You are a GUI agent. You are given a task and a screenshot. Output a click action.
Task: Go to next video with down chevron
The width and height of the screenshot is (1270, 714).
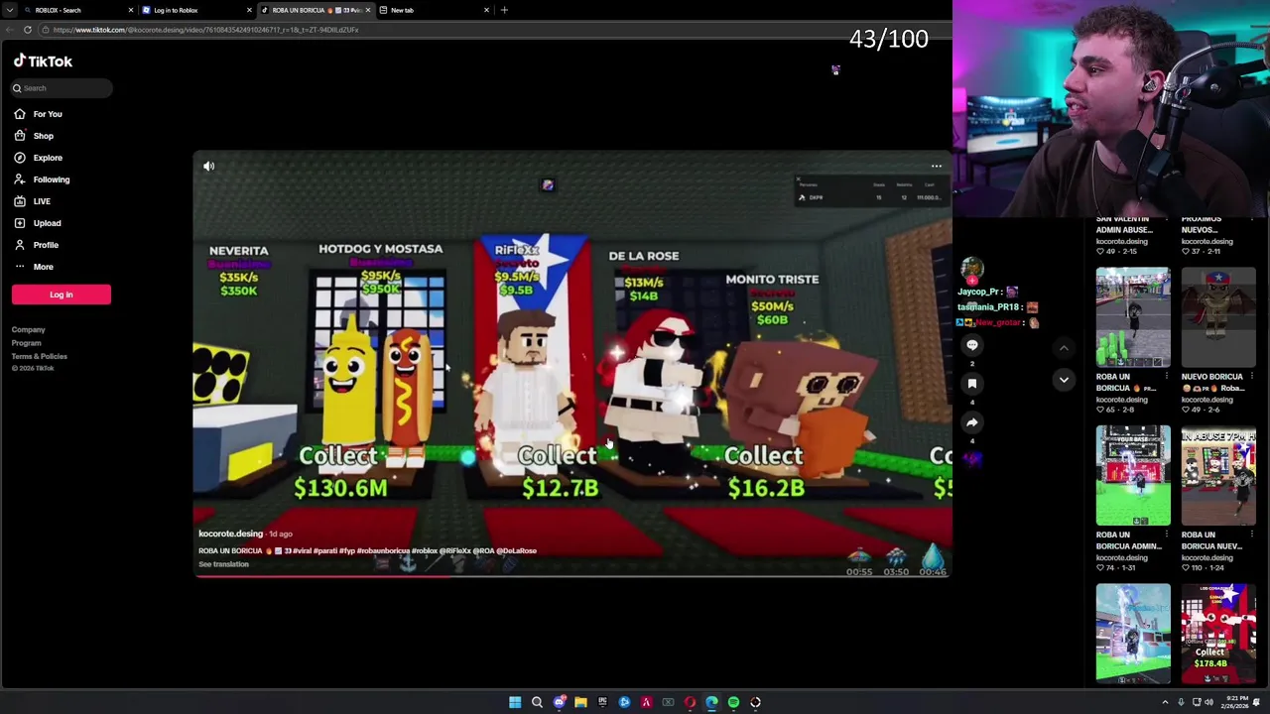1064,380
